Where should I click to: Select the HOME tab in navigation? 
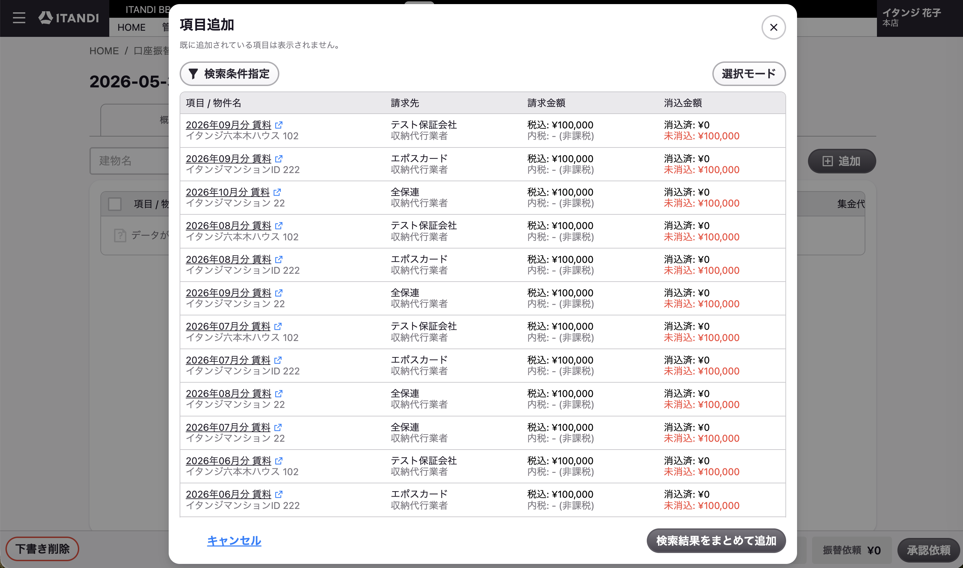click(x=131, y=27)
